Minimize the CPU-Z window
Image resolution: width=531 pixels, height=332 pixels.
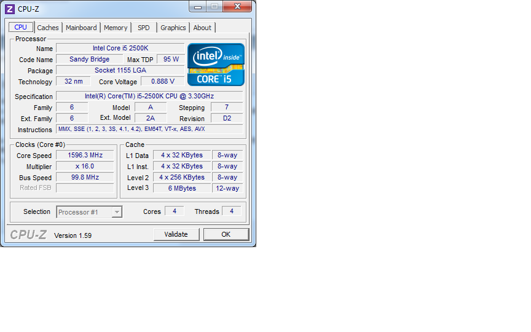[x=198, y=6]
